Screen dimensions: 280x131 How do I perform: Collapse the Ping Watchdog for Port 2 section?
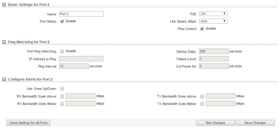pyautogui.click(x=4, y=42)
